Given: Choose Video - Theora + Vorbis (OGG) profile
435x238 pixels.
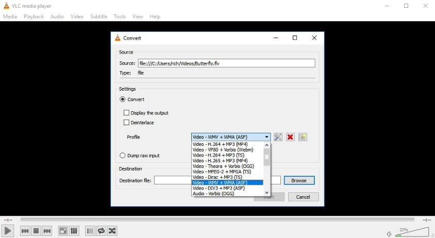Looking at the screenshot, I should (x=227, y=166).
